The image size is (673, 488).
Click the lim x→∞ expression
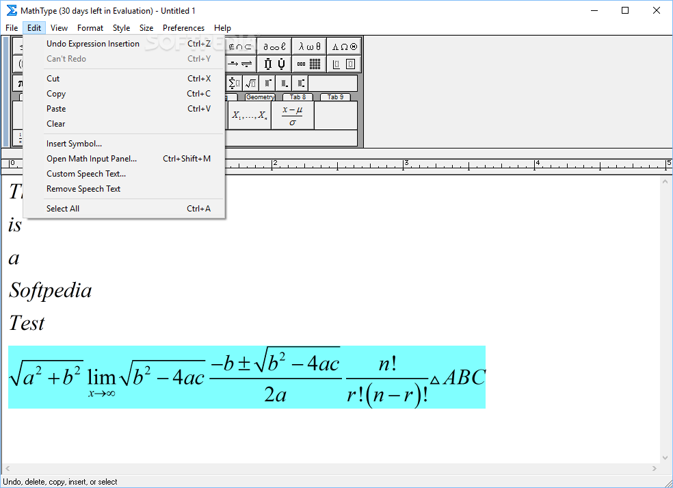[x=102, y=383]
